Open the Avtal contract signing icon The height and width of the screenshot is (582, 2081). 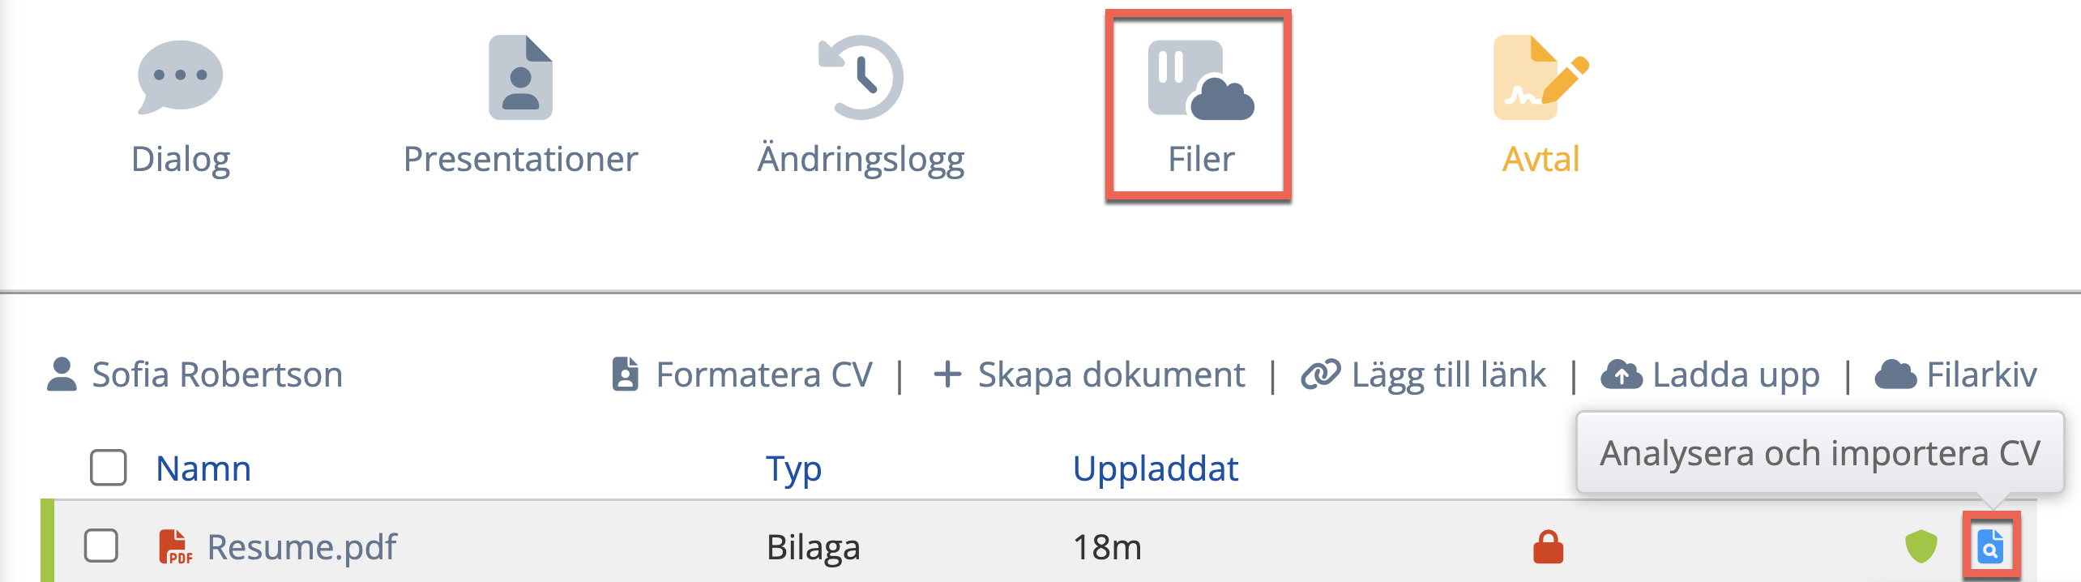coord(1540,77)
